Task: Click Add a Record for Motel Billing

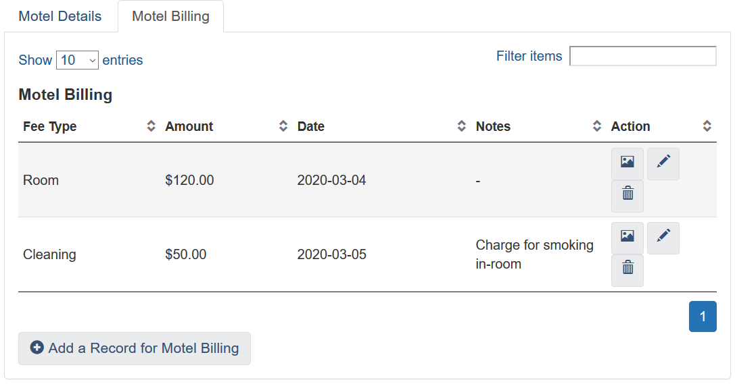Action: (x=135, y=348)
